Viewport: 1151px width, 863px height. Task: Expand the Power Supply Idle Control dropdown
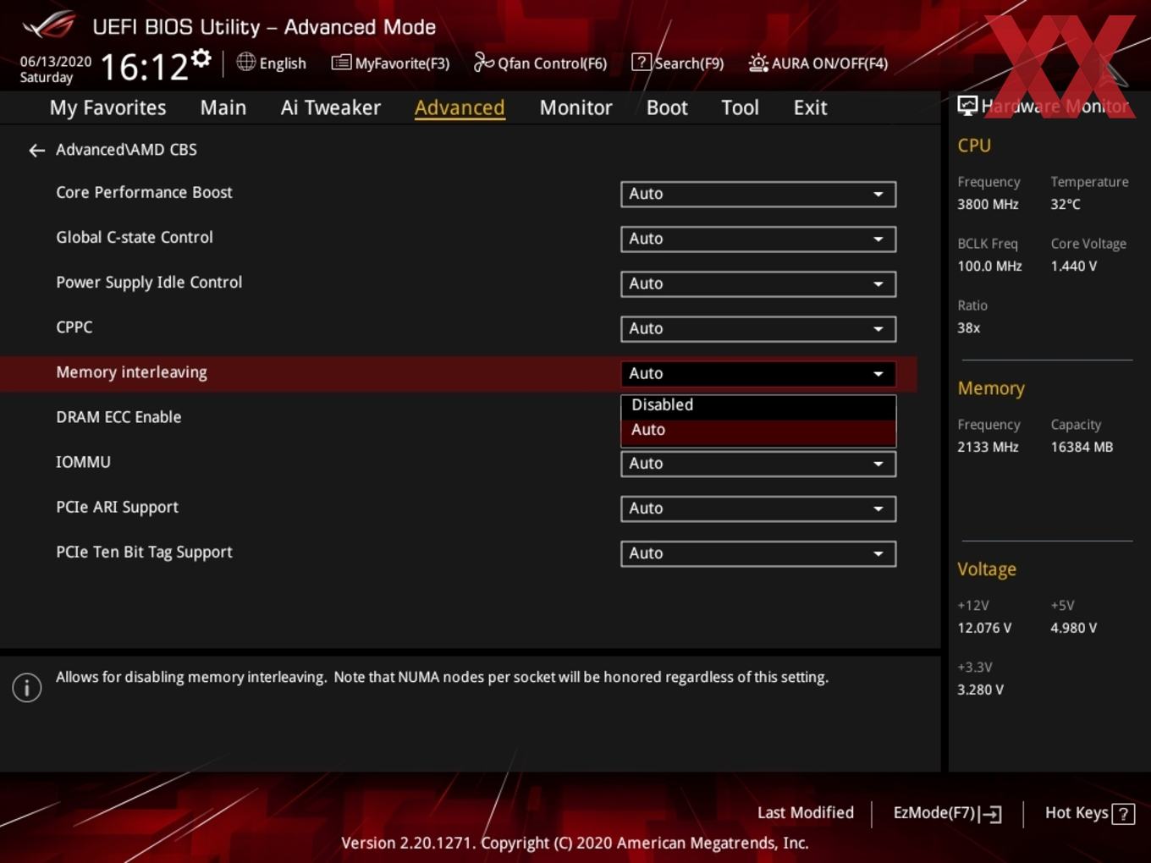click(758, 283)
